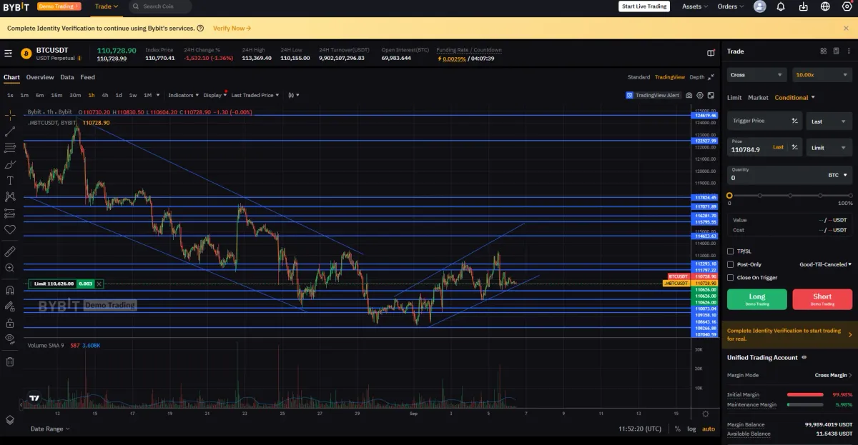Select the crosshair cursor tool
This screenshot has width=858, height=445.
coord(10,115)
